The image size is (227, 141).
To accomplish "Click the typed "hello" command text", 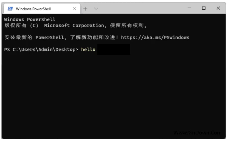I will point(88,50).
